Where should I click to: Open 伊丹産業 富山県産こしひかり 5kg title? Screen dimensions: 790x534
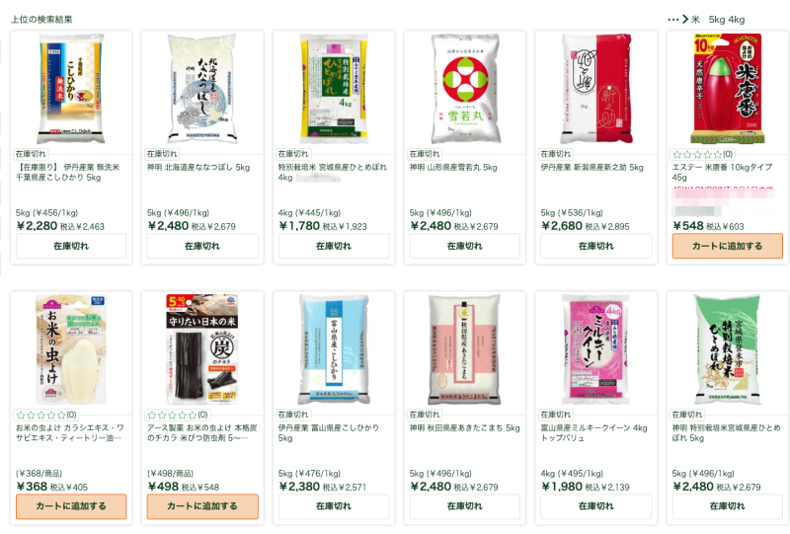329,432
